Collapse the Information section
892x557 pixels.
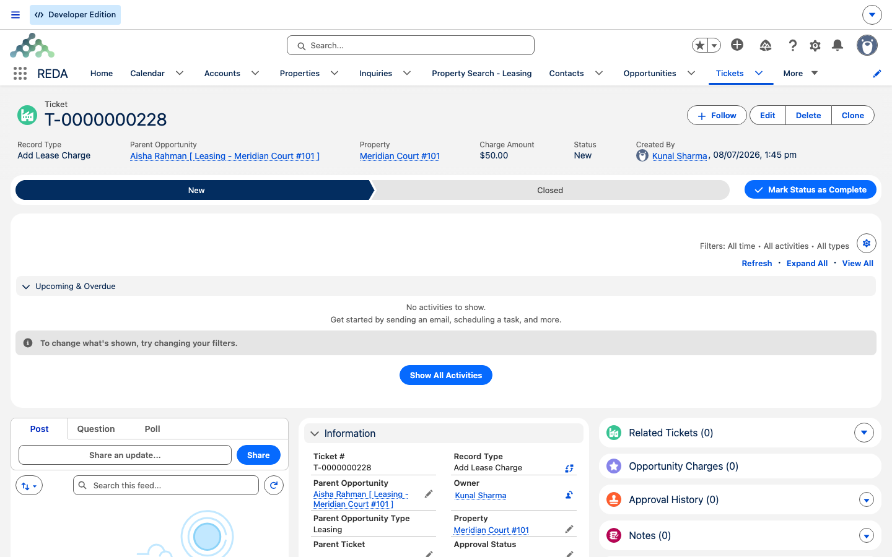point(315,434)
